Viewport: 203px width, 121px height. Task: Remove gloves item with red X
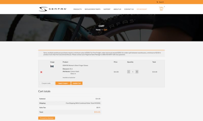(x=41, y=72)
